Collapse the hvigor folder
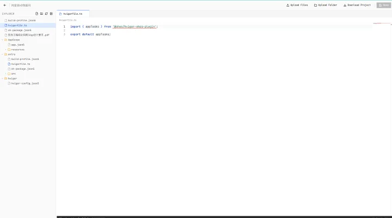392x218 pixels. [x=3, y=78]
